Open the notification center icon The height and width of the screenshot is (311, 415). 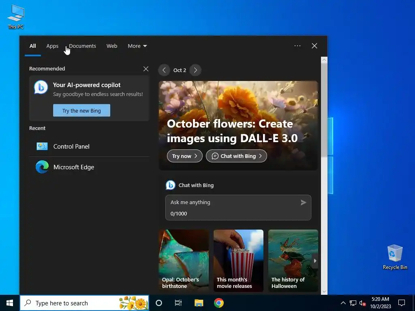pos(402,303)
